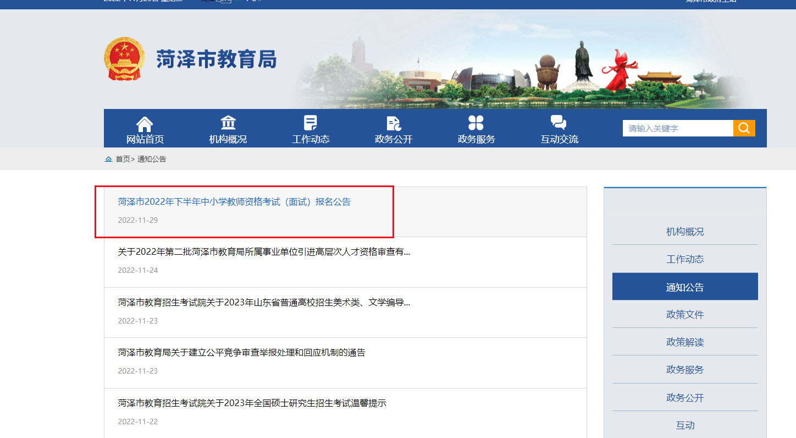Open the 美术类、文学编导 admissions notice
796x438 pixels.
(264, 303)
